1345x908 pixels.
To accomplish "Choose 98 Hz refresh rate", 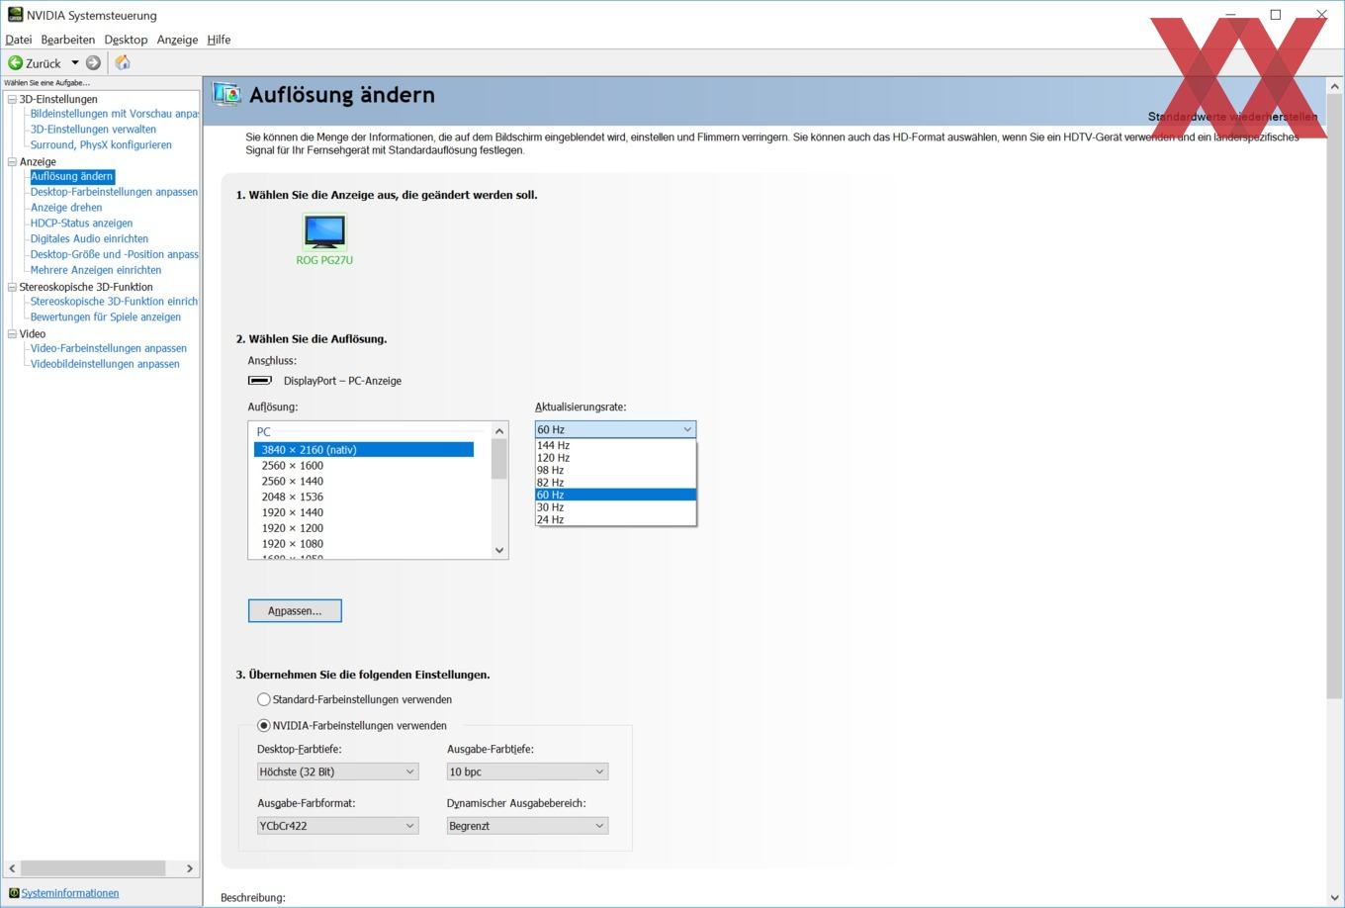I will pyautogui.click(x=615, y=470).
